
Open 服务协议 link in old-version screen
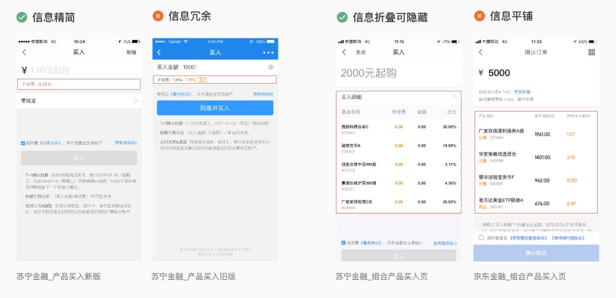pos(181,94)
